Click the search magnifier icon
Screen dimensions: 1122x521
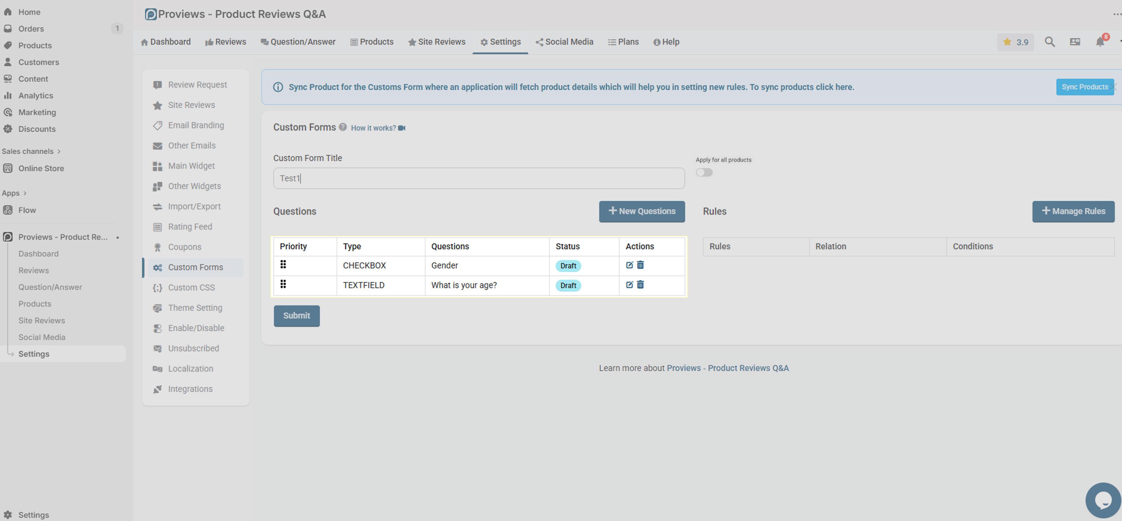click(x=1050, y=42)
